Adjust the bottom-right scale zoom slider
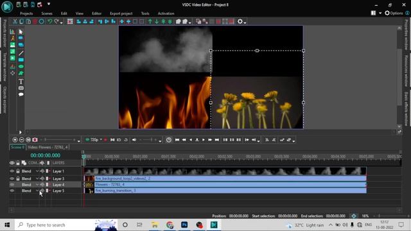Image resolution: width=411 pixels, height=231 pixels. [x=390, y=216]
